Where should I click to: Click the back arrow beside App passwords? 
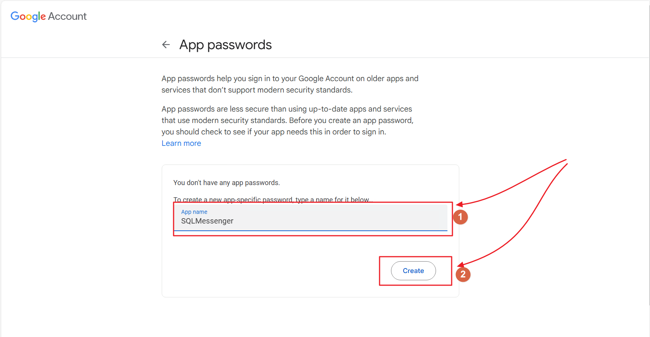pos(166,45)
